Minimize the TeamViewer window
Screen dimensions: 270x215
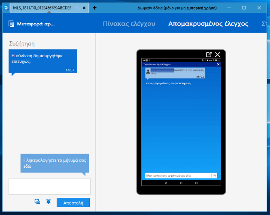click(x=229, y=8)
